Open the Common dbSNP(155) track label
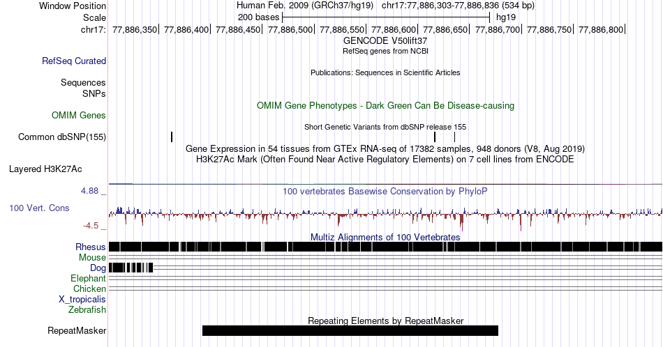The height and width of the screenshot is (347, 663). tap(62, 137)
